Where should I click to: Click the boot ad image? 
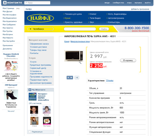(x=11, y=95)
